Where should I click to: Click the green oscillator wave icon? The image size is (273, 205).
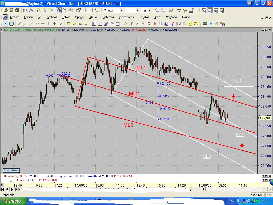205,23
